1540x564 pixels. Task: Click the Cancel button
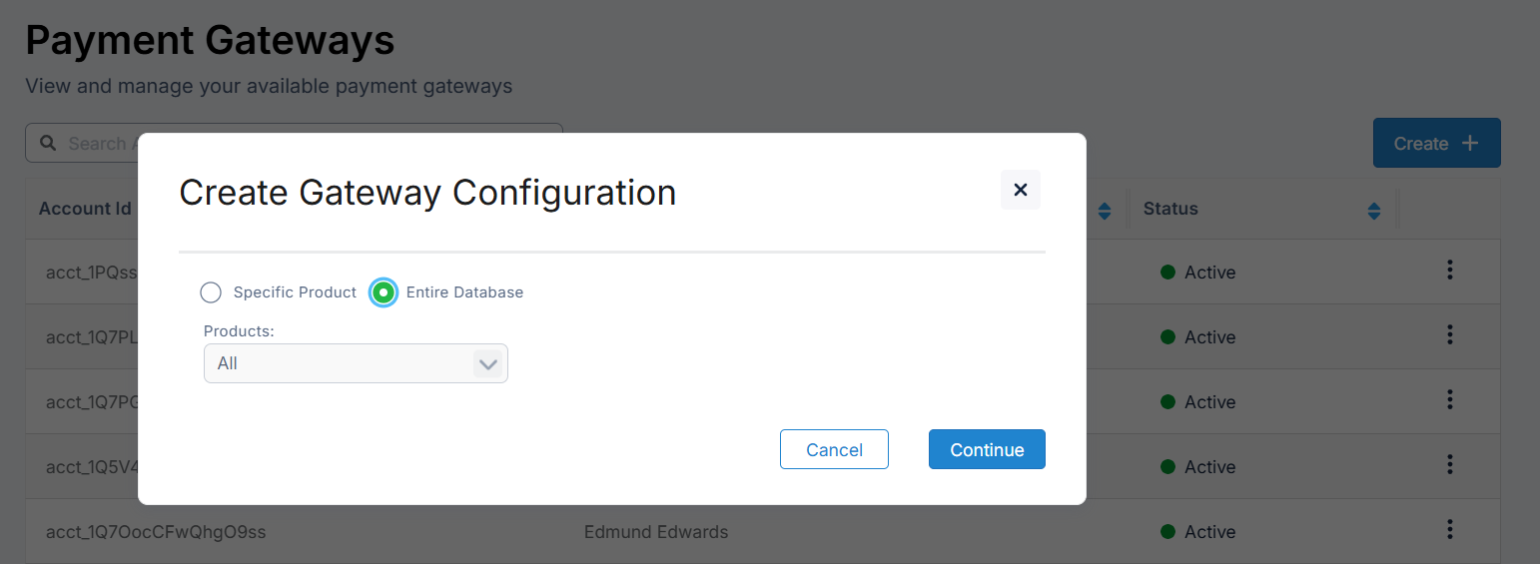[x=834, y=449]
